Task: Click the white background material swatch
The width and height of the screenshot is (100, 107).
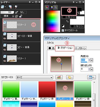Action: point(77,20)
